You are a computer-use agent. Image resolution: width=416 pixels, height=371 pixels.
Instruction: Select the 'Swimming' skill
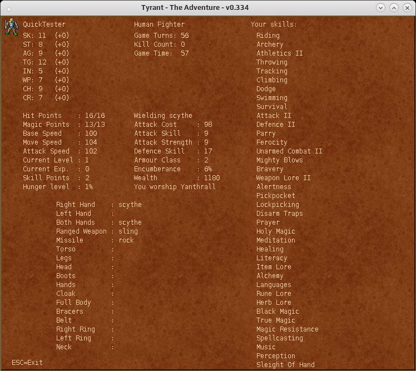(x=271, y=98)
